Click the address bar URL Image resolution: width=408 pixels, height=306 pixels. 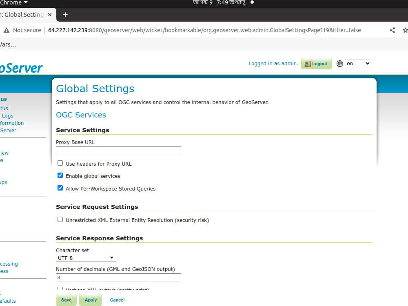[x=204, y=30]
